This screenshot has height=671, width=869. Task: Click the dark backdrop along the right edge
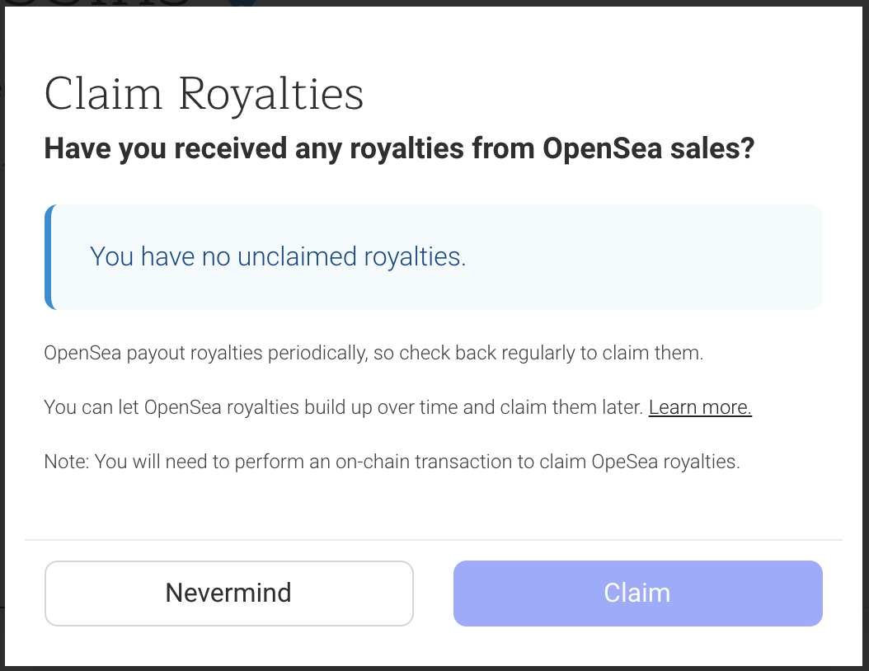[x=867, y=332]
